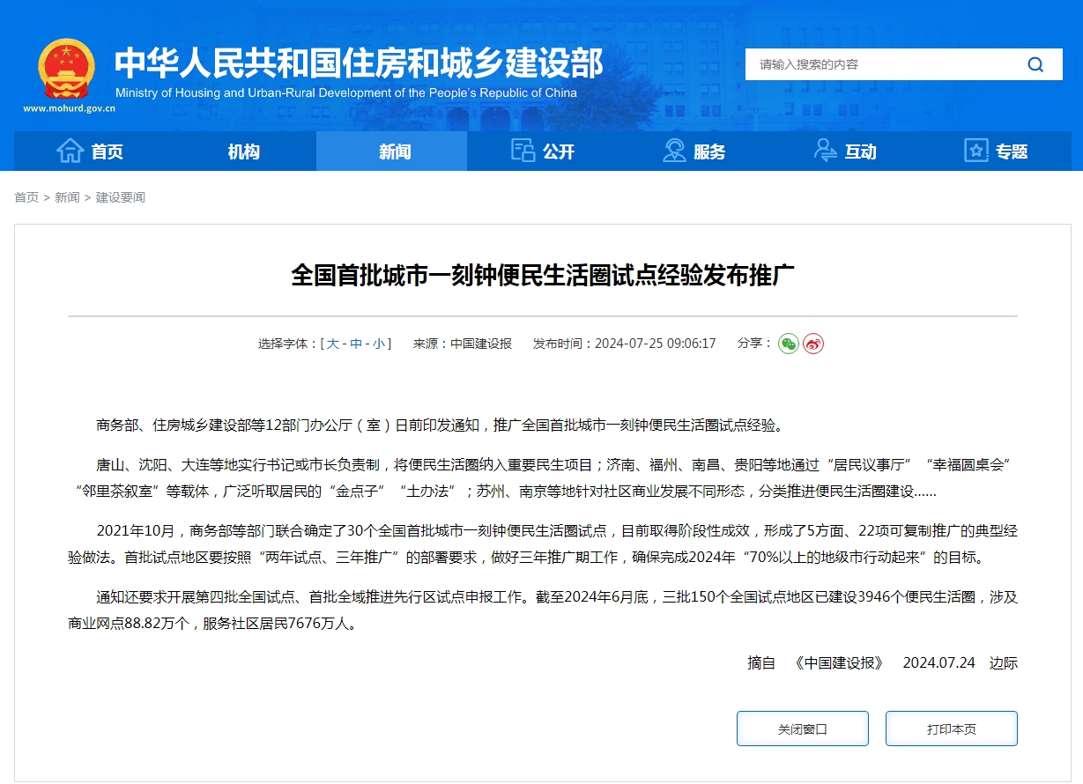Click the search magnifier icon
The image size is (1083, 784).
(x=1034, y=64)
